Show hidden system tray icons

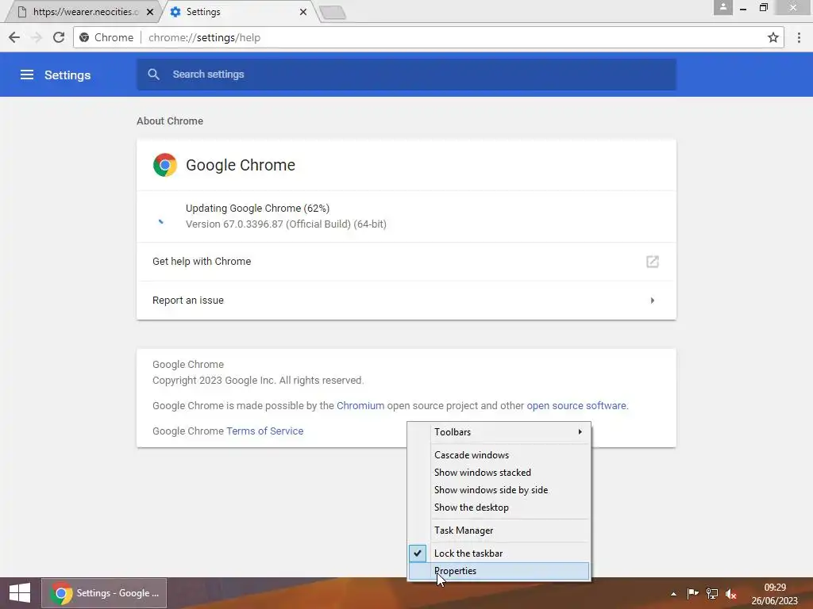pyautogui.click(x=673, y=594)
